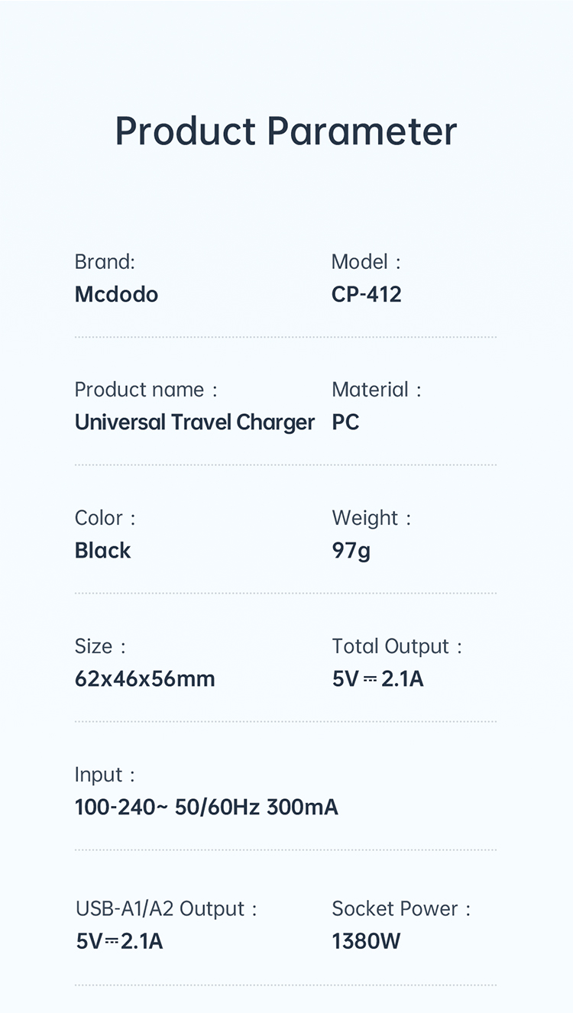Select the 62x46x56mm size value
573x1013 pixels.
click(x=145, y=679)
